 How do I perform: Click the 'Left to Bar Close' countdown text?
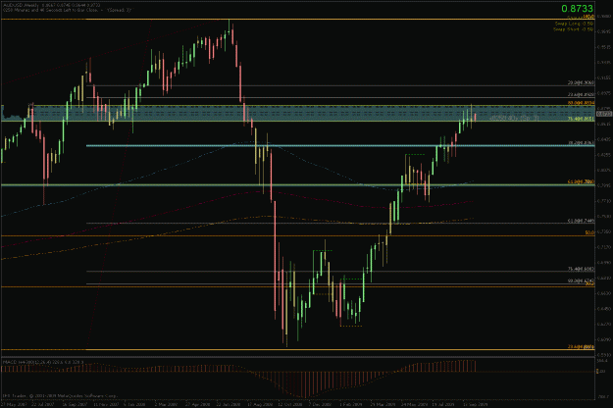[x=67, y=10]
